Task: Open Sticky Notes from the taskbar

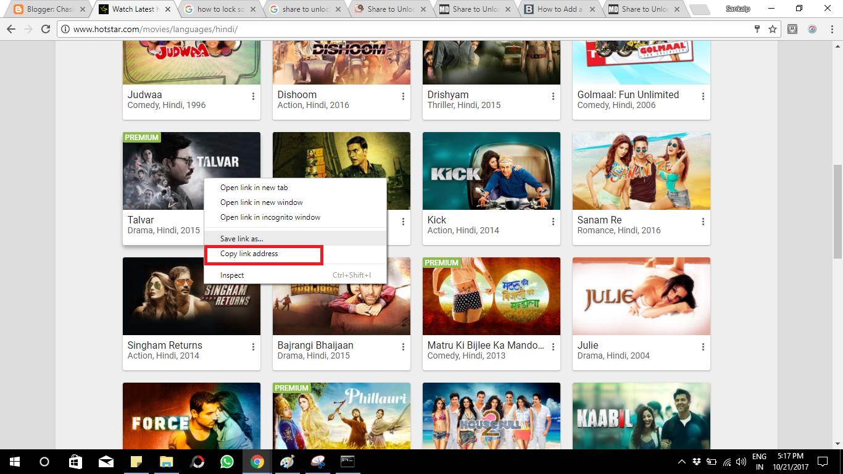Action: coord(136,462)
